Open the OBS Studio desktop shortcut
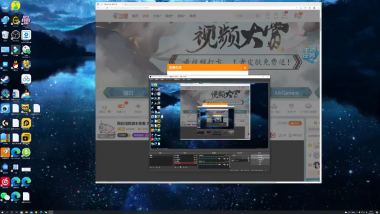Screen dimensions: 380x214 click(x=16, y=35)
